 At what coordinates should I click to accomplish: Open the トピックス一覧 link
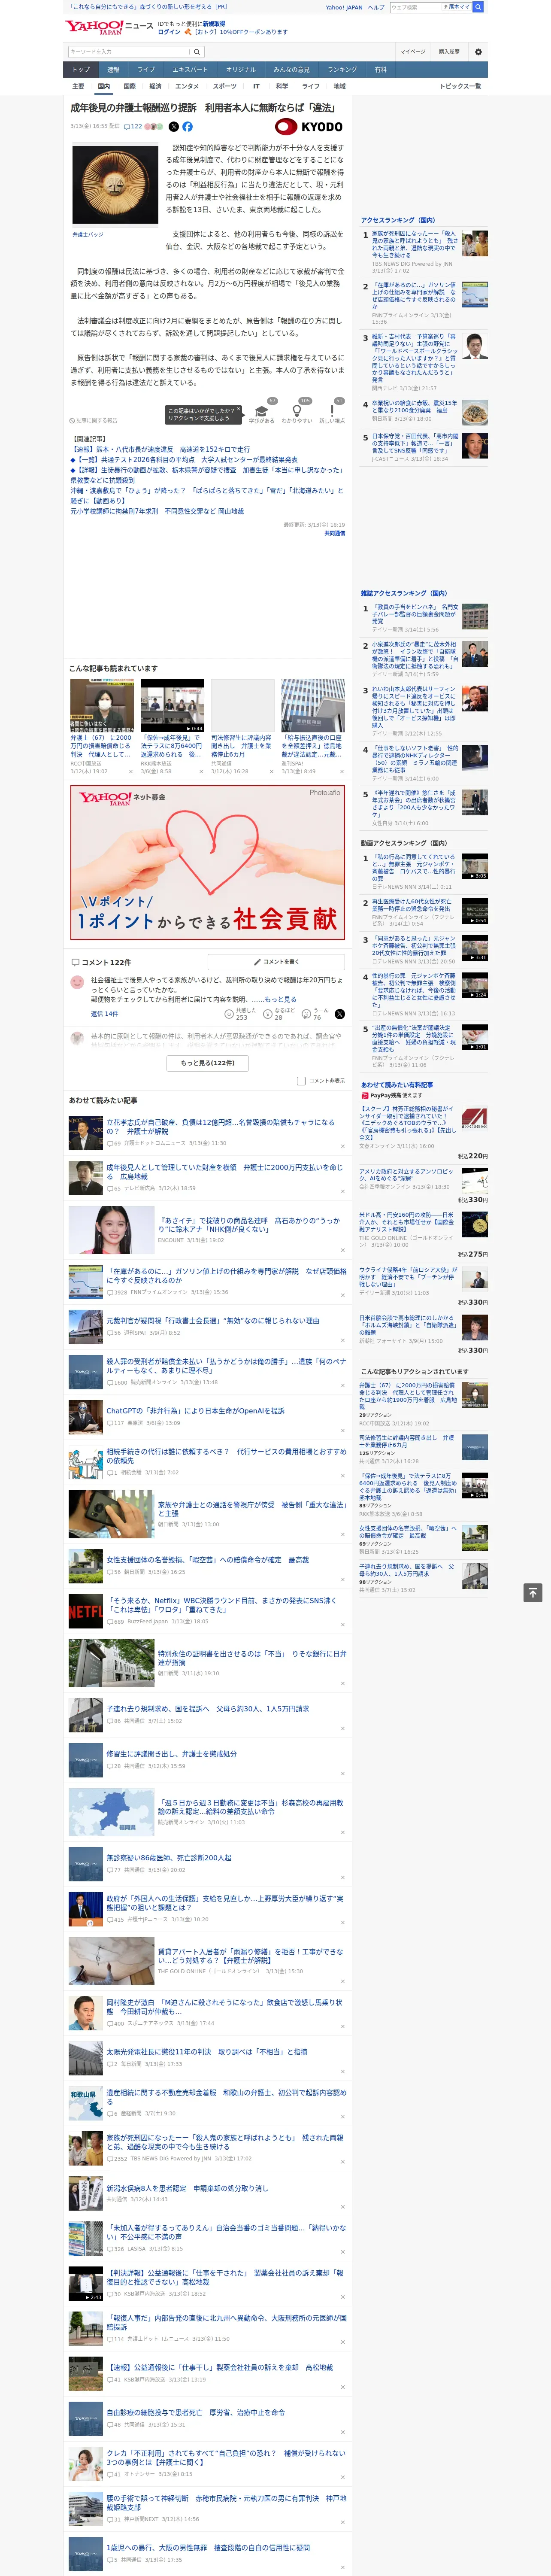(460, 86)
